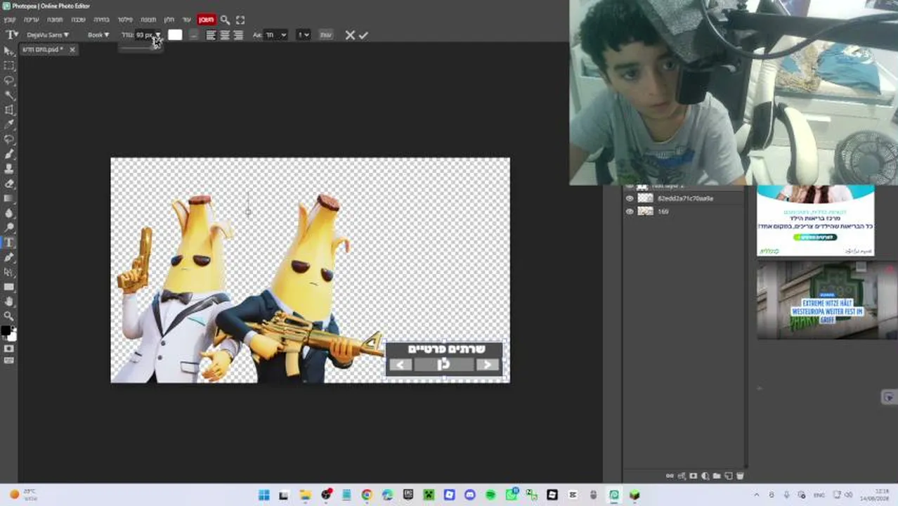Toggle Quick Mask mode
Image resolution: width=898 pixels, height=506 pixels.
pos(8,349)
